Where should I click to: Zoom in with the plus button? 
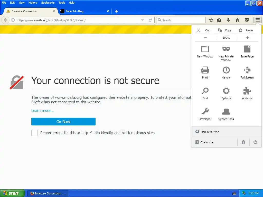point(247,38)
